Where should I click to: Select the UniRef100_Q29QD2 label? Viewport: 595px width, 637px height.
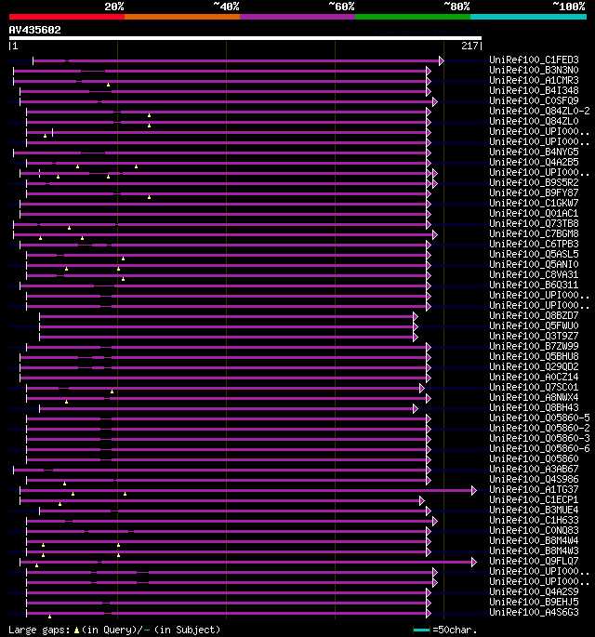click(534, 366)
